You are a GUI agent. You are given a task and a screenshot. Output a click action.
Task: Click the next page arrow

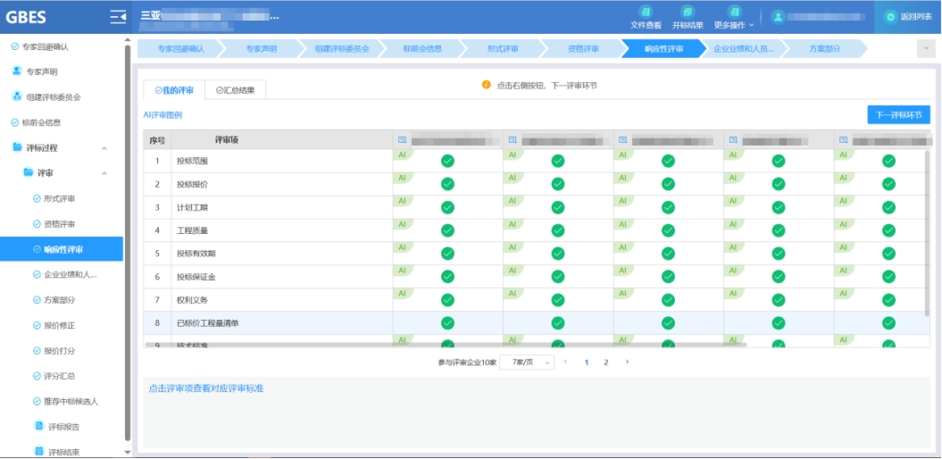627,363
